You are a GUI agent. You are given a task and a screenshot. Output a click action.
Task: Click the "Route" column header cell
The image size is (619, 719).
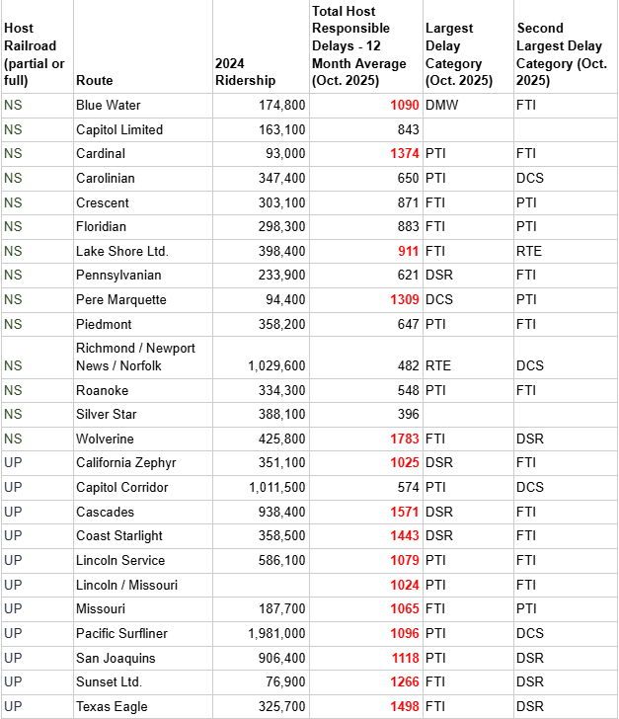pyautogui.click(x=94, y=80)
